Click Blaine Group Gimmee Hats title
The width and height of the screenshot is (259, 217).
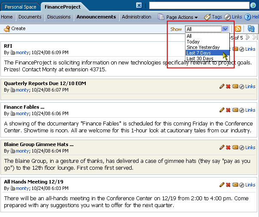pos(39,144)
